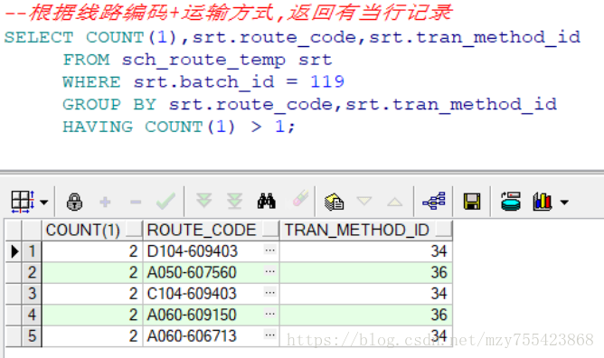
Task: Click the linked query tree icon
Action: (x=434, y=201)
